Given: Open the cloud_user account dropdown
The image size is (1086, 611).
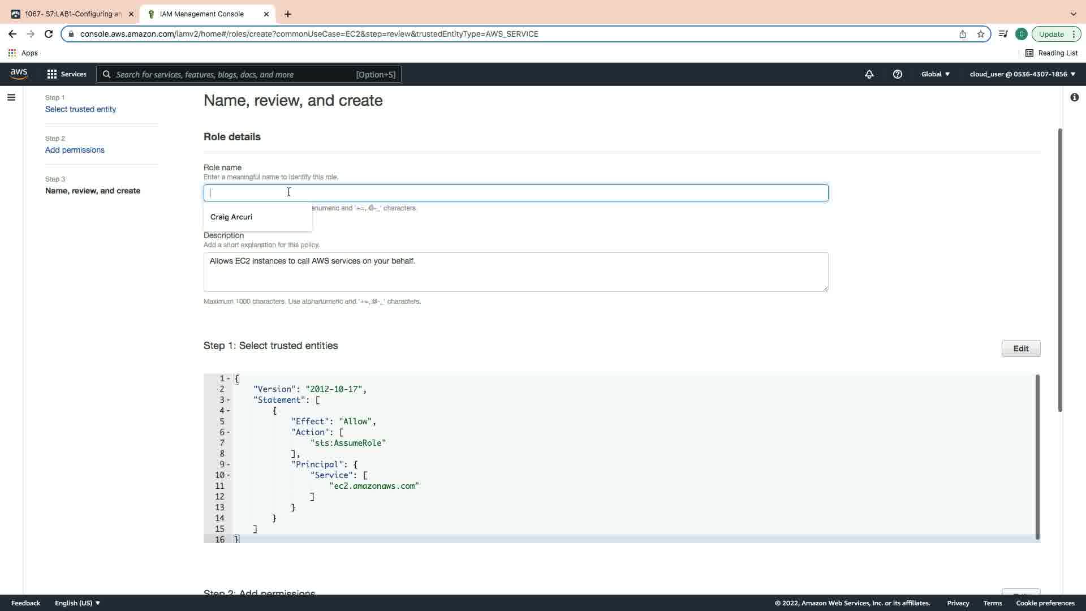Looking at the screenshot, I should pos(1022,74).
